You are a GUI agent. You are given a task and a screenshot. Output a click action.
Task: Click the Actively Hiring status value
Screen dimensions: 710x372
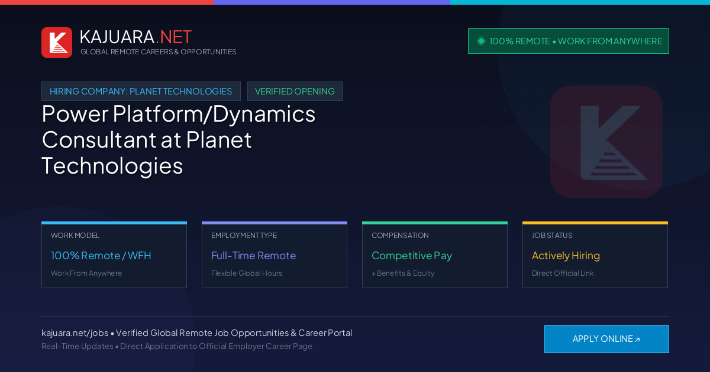[x=566, y=256]
